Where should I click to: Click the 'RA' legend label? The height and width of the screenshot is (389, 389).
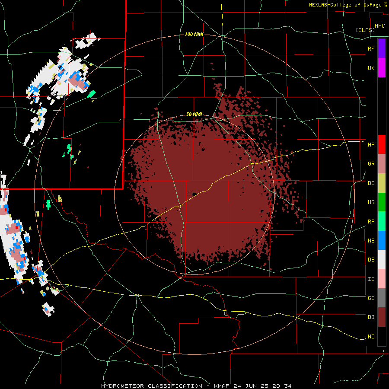point(371,222)
